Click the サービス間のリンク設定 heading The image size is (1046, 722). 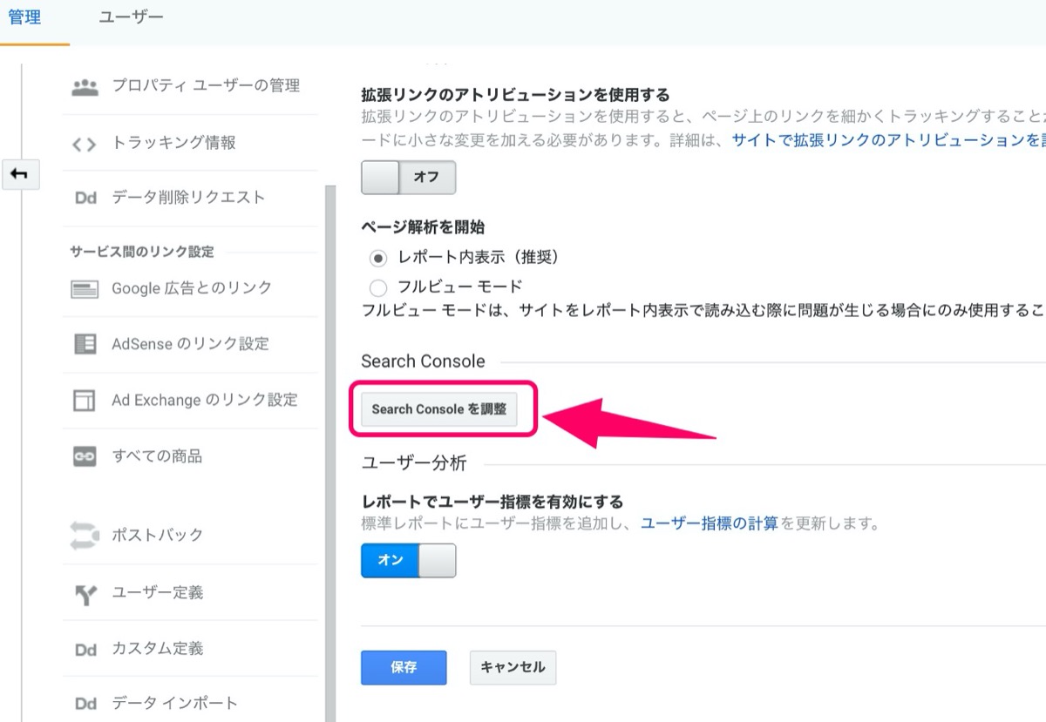click(x=141, y=253)
